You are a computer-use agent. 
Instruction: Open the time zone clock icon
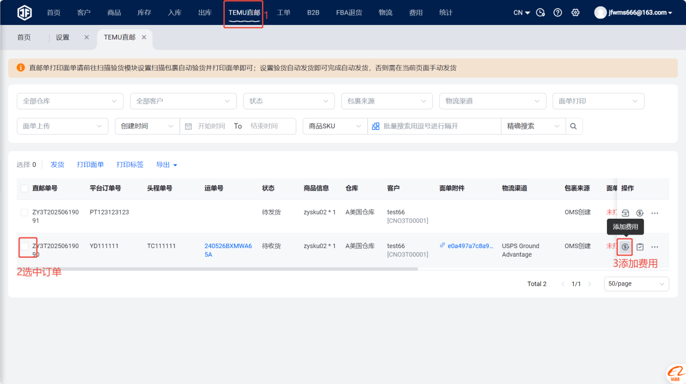(x=540, y=12)
